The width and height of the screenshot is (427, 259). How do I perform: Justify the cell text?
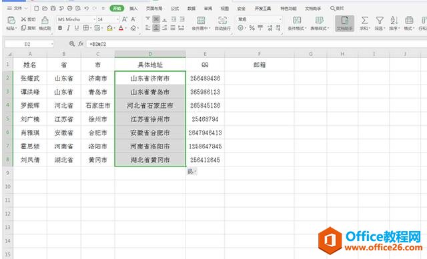click(x=173, y=28)
